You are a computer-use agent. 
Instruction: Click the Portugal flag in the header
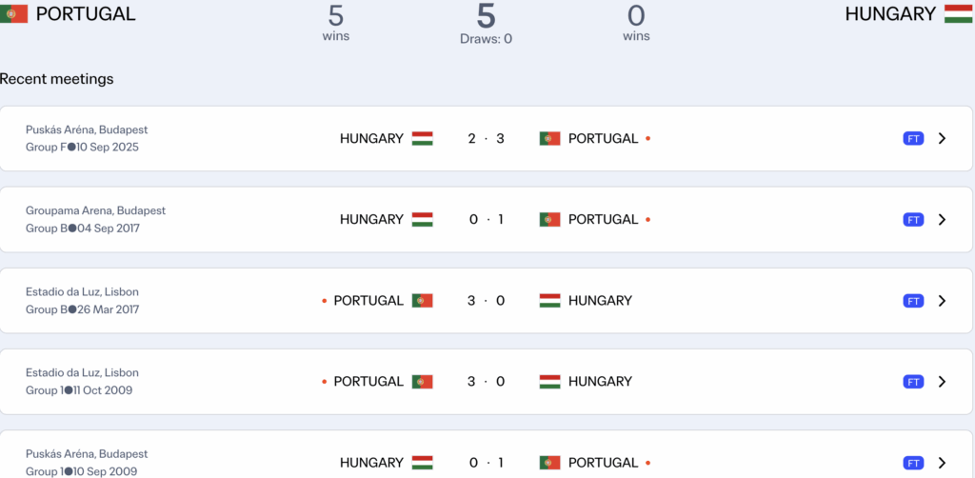[13, 14]
